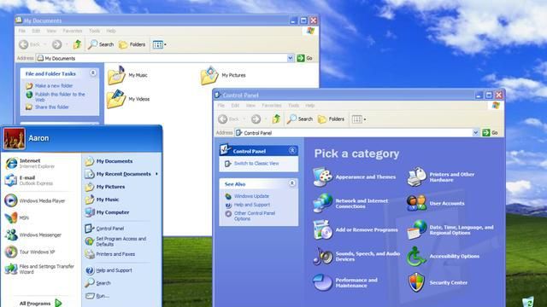Click the My Documents address field

pyautogui.click(x=162, y=58)
